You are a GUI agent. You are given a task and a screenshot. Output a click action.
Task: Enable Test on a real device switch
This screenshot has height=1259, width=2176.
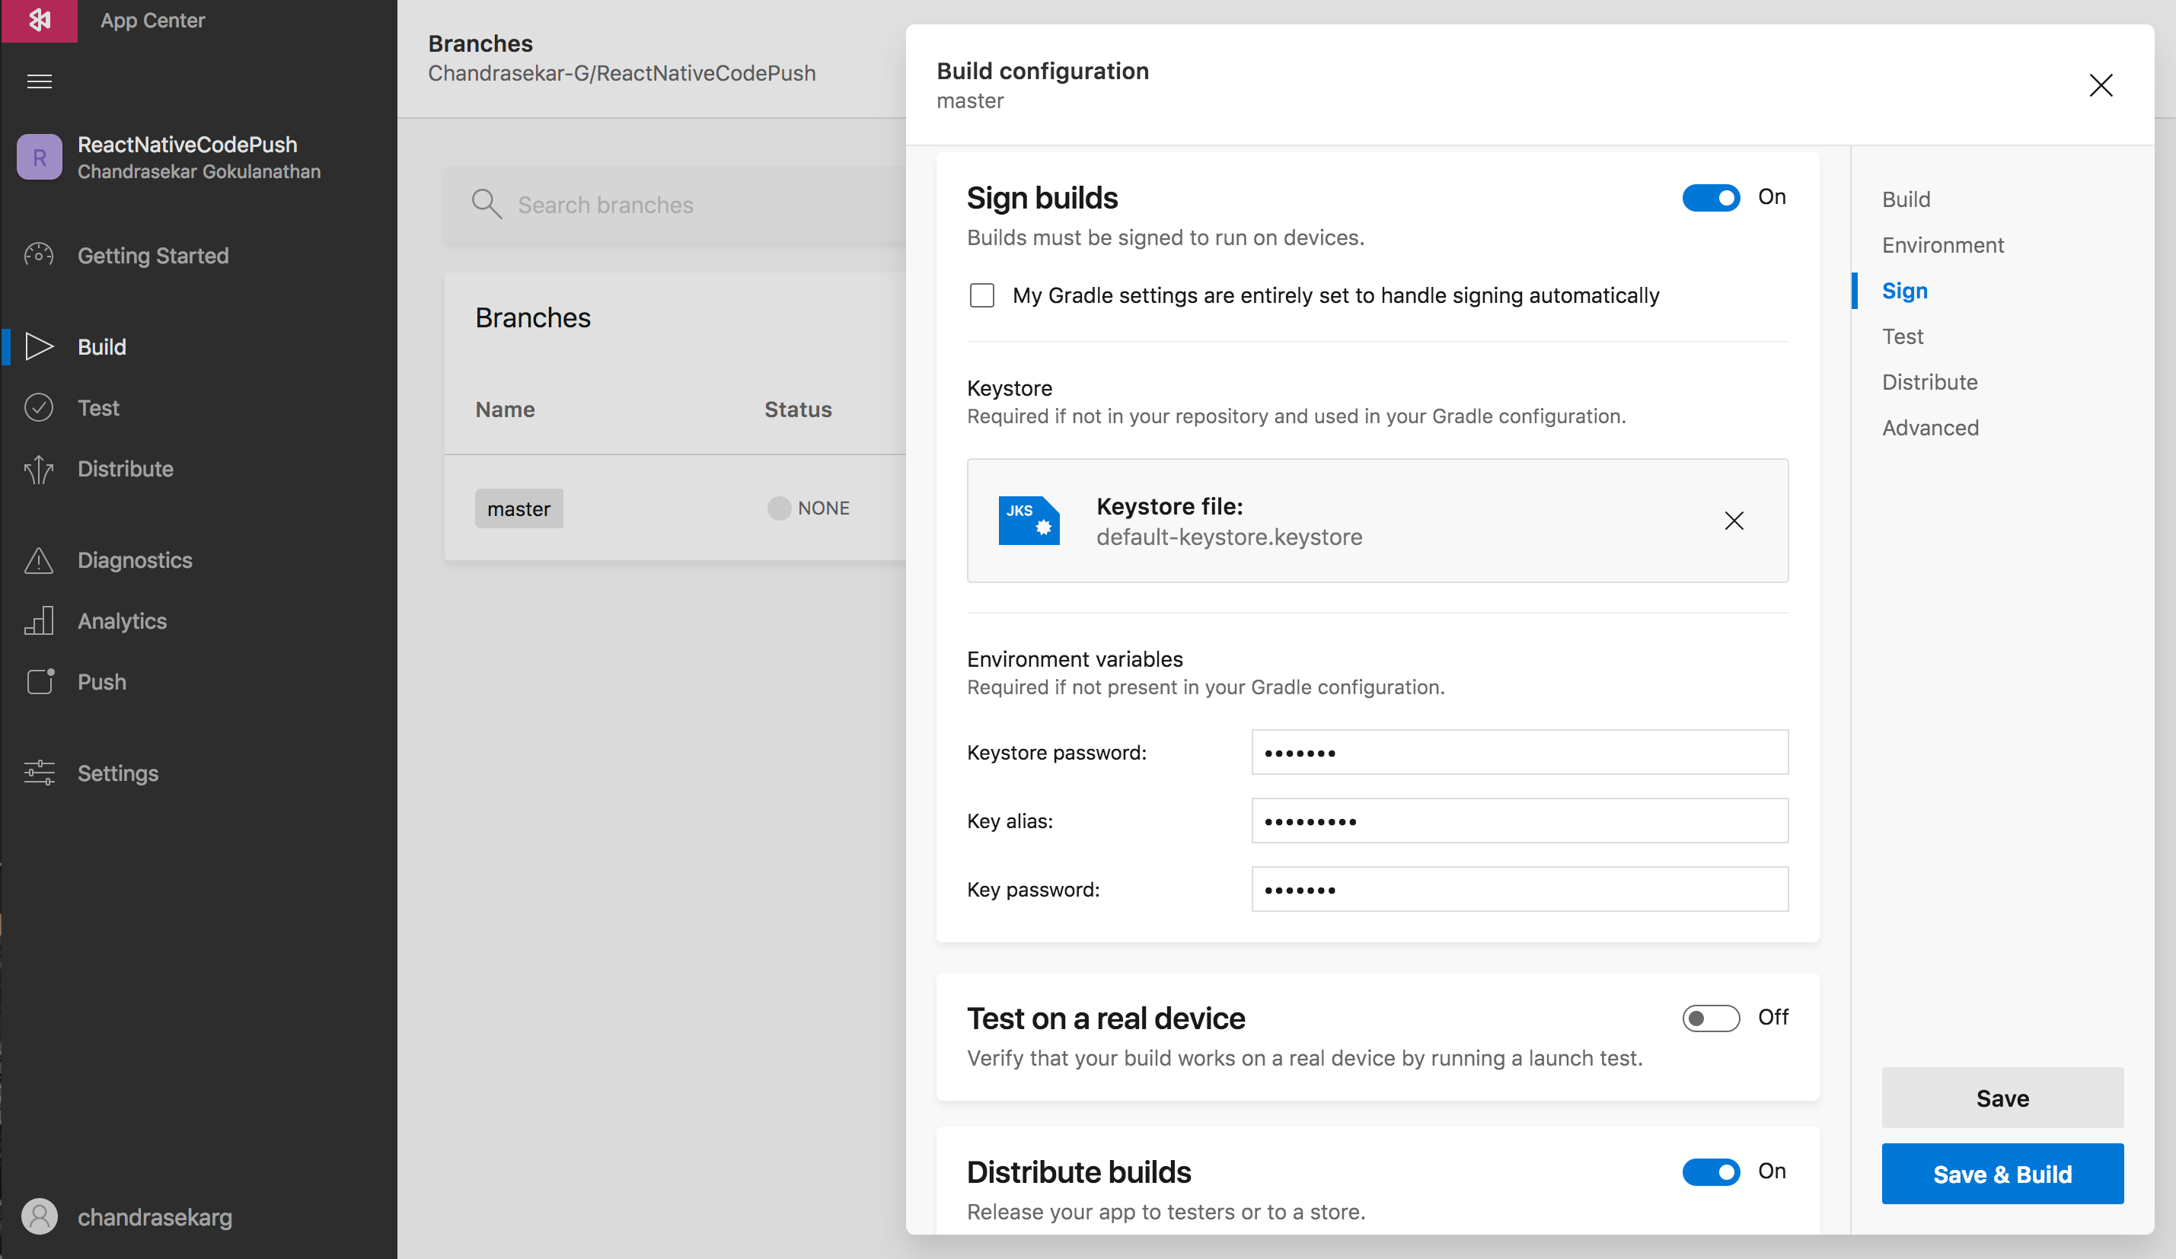tap(1711, 1018)
